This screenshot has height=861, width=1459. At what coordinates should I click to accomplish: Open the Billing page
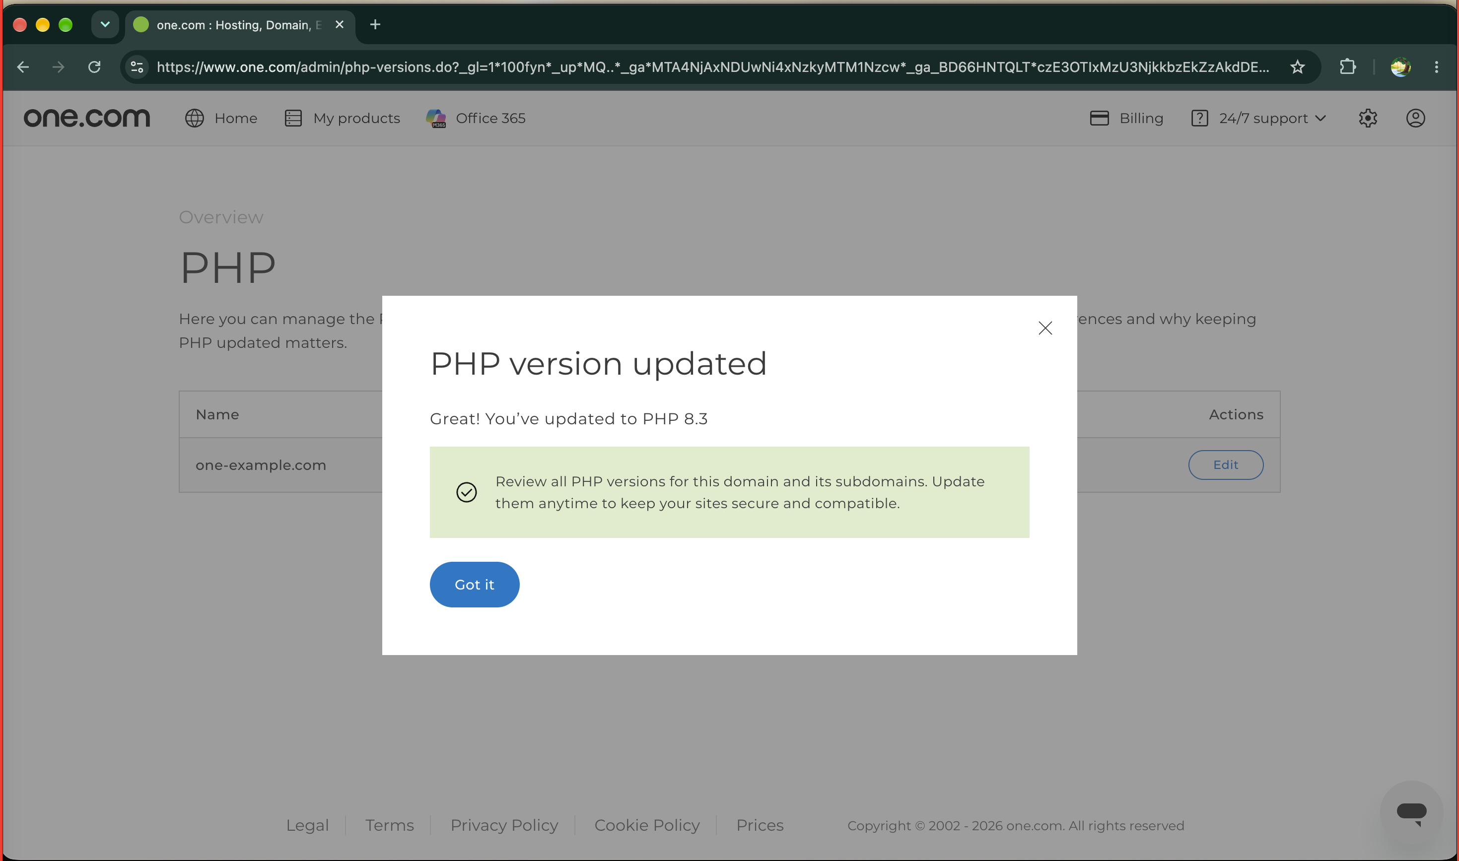click(1126, 119)
